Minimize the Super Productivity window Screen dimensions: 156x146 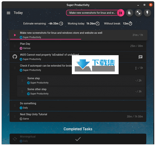pos(138,5)
